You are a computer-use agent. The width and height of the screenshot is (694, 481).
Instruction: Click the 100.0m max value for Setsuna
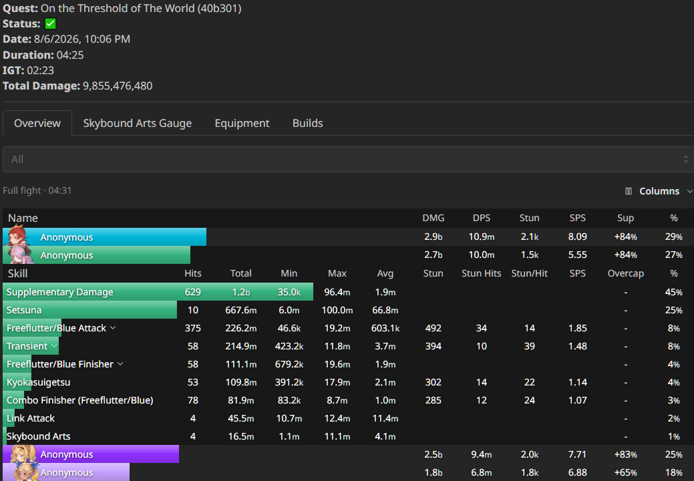coord(337,310)
